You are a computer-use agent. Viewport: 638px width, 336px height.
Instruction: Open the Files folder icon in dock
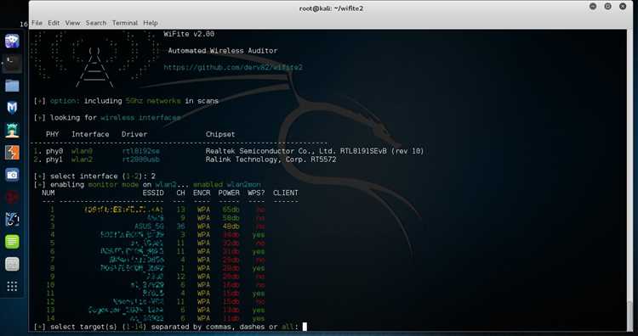tap(12, 86)
